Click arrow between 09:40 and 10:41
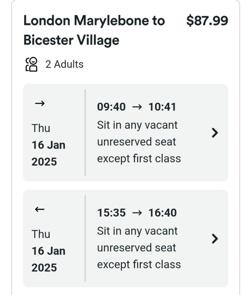 coord(137,107)
